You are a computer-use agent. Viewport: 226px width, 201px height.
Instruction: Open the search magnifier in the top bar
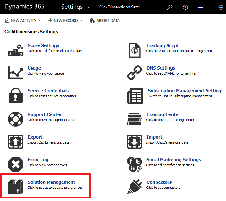[x=170, y=7]
